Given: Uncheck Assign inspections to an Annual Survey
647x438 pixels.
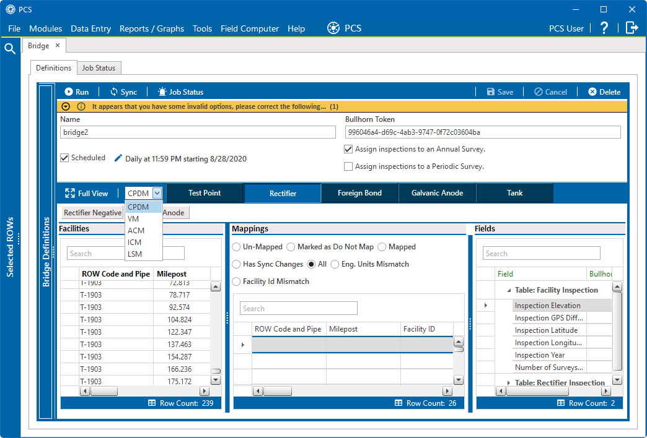Looking at the screenshot, I should (x=348, y=149).
